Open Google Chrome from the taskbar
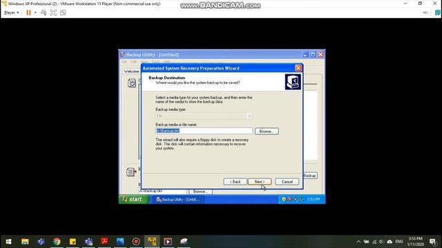Image resolution: width=442 pixels, height=248 pixels. (x=57, y=242)
